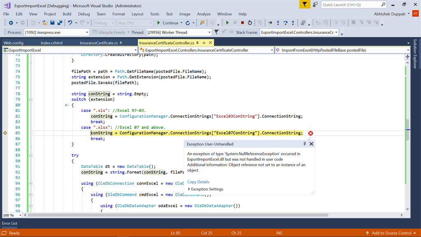Expand the Exception Settings section
This screenshot has height=237, width=421.
coord(189,189)
